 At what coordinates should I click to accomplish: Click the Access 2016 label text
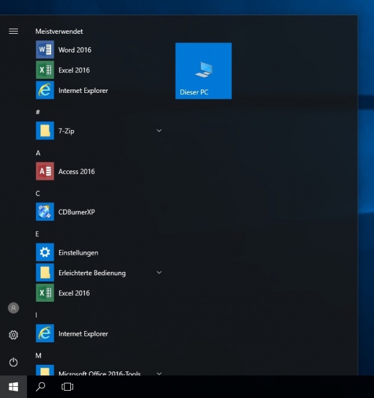click(77, 172)
